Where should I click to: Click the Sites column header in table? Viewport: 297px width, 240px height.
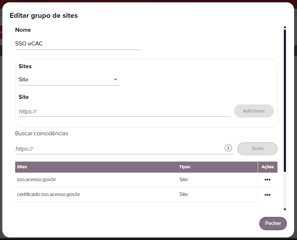[96, 167]
